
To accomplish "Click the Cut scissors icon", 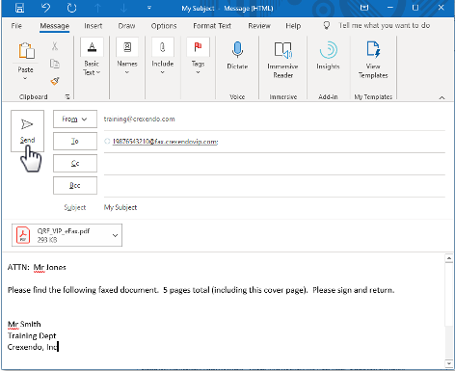I will click(x=55, y=46).
